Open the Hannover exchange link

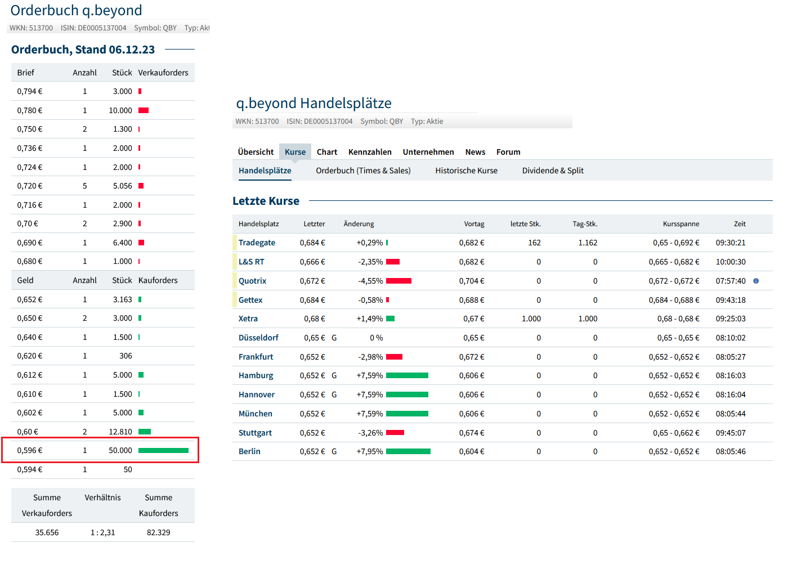(x=257, y=394)
